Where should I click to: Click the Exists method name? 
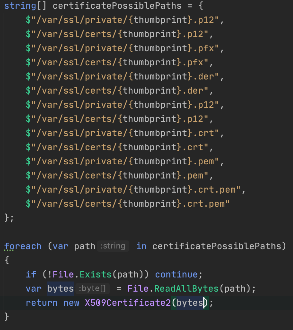(x=96, y=274)
